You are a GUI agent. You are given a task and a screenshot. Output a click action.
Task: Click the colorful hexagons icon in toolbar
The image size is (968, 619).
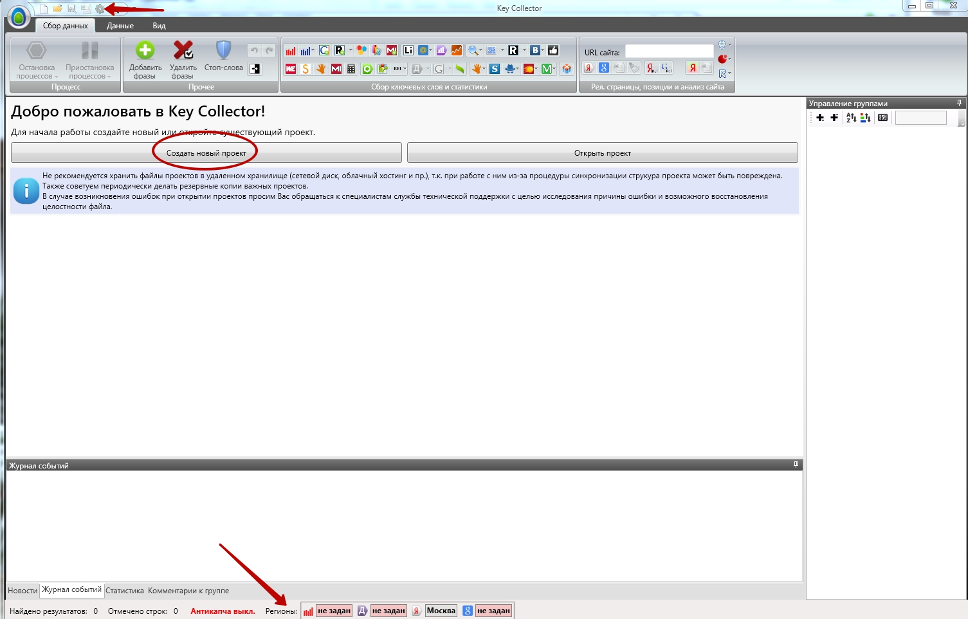(x=361, y=51)
